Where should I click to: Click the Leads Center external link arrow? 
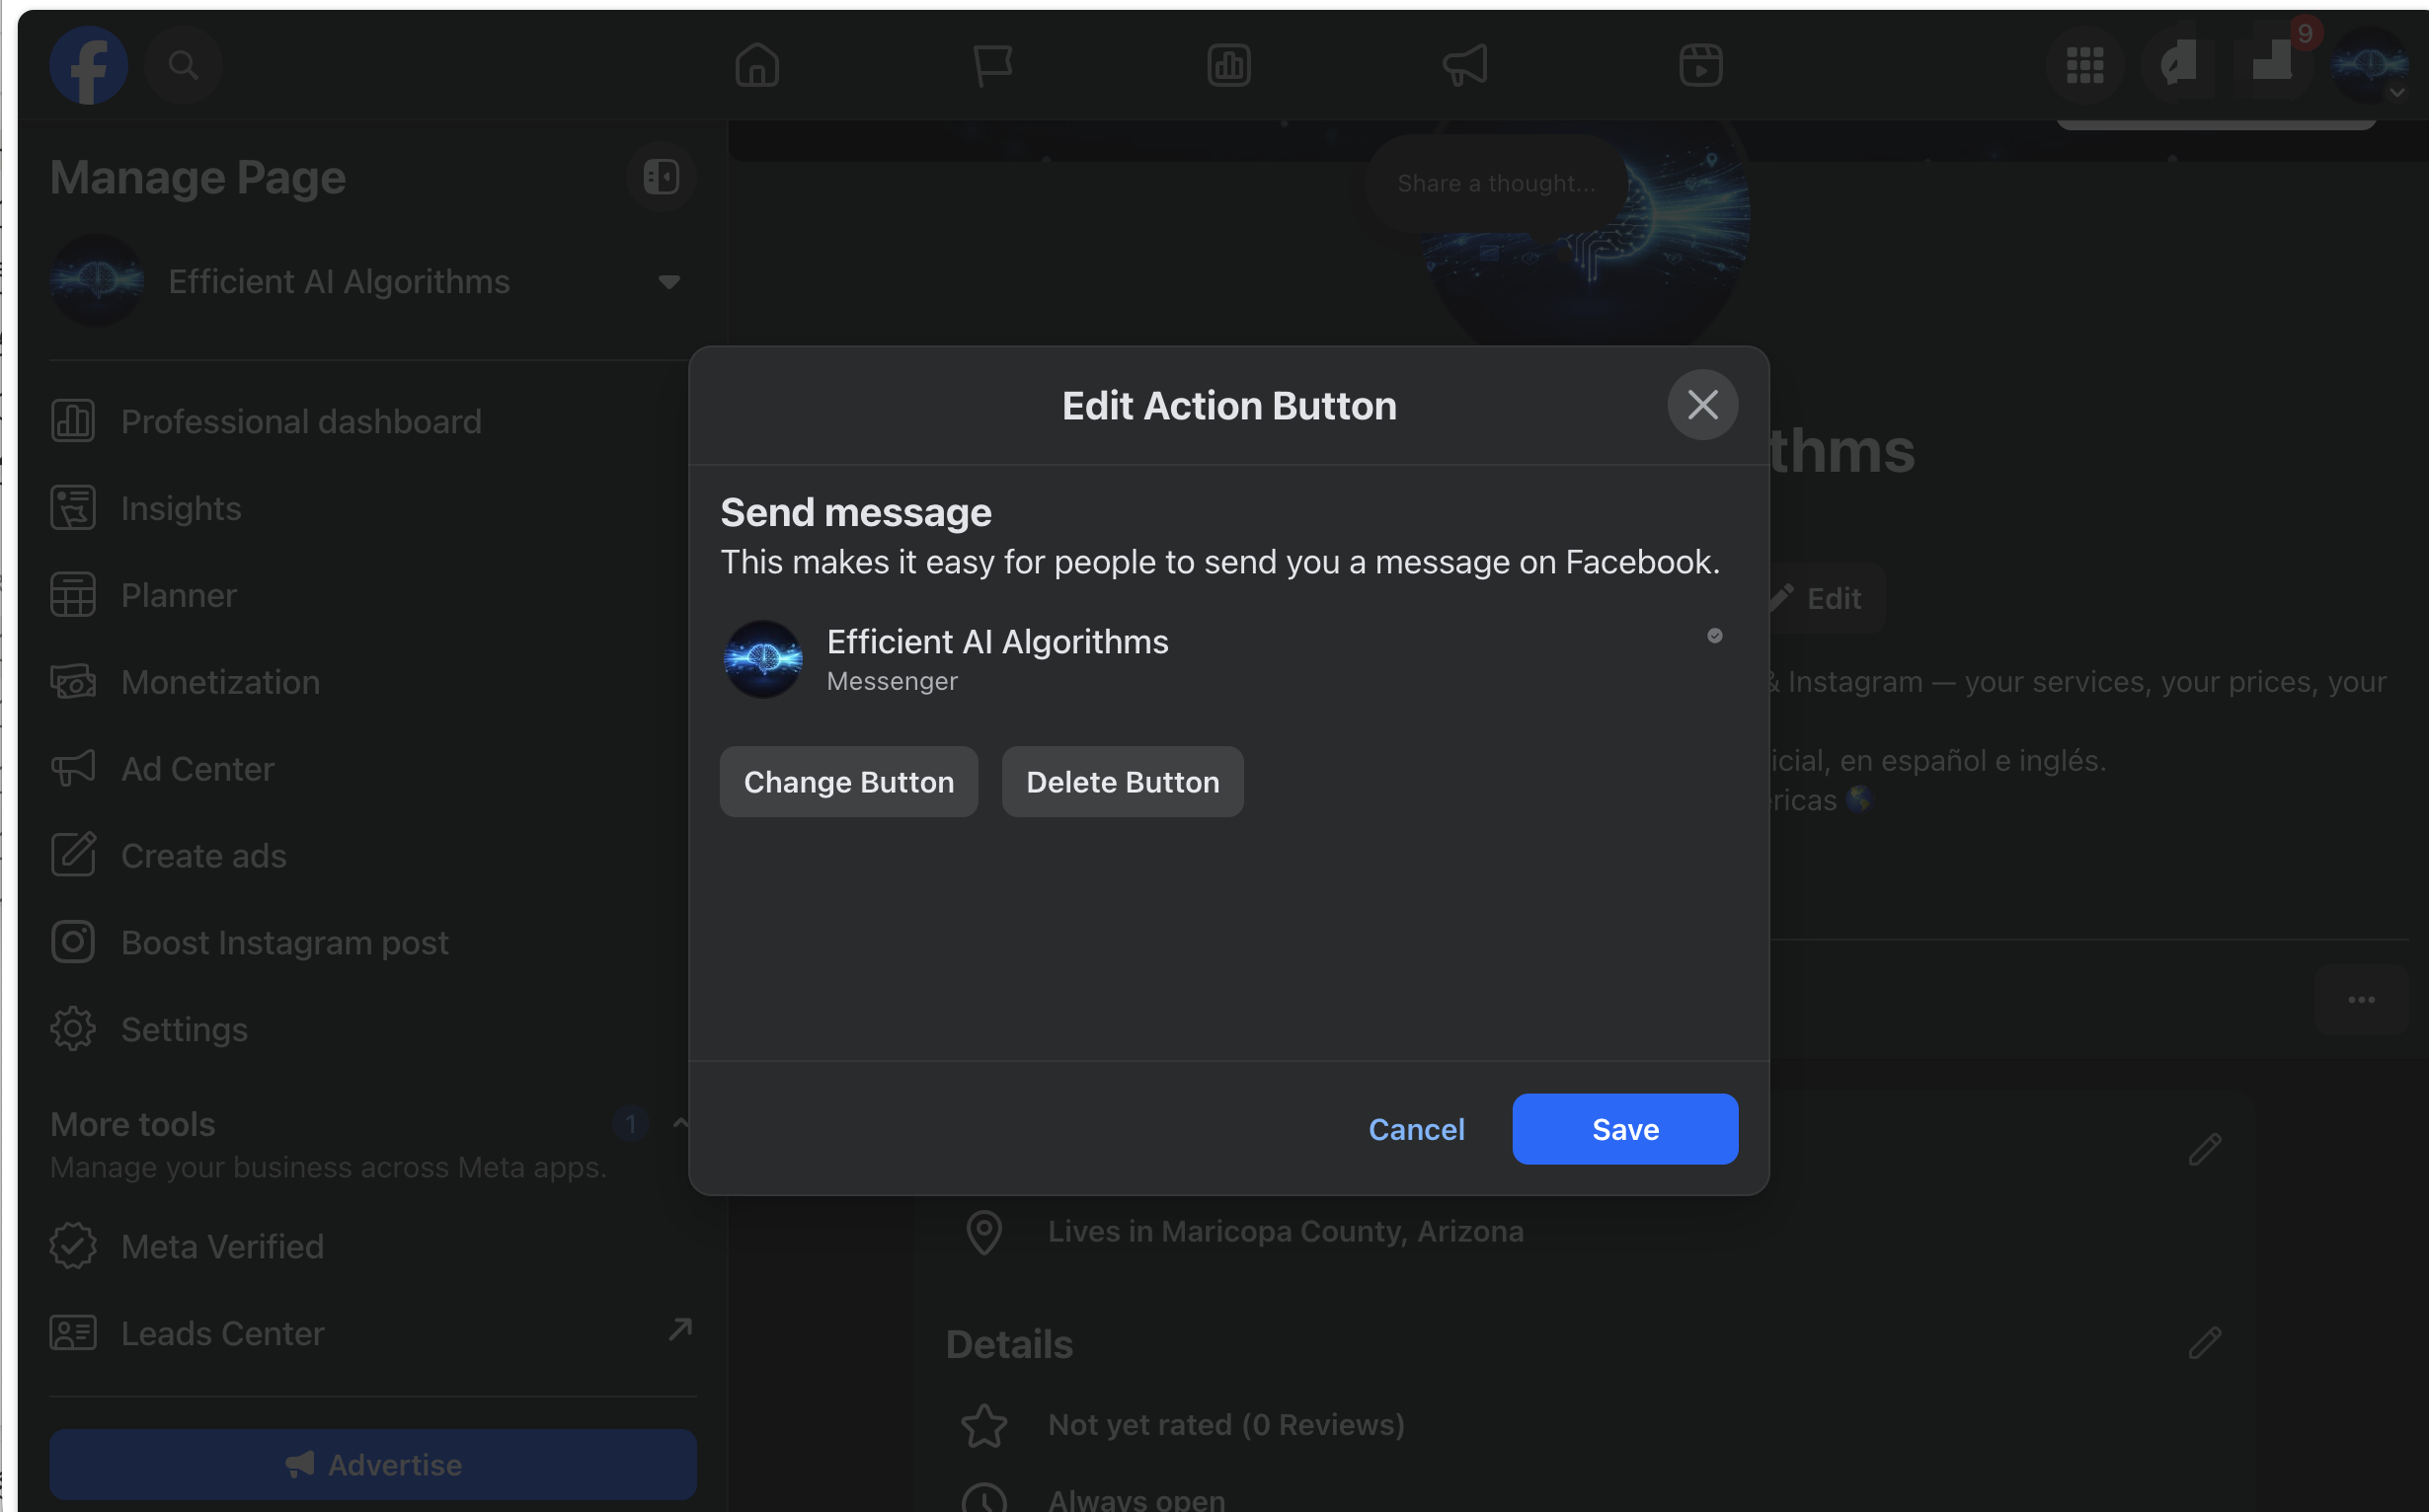coord(680,1329)
